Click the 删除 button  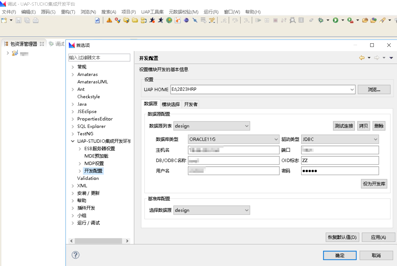[379, 126]
